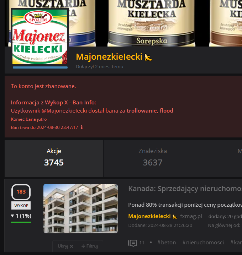
Task: Visit the fxmag.pl source link
Action: [x=191, y=216]
